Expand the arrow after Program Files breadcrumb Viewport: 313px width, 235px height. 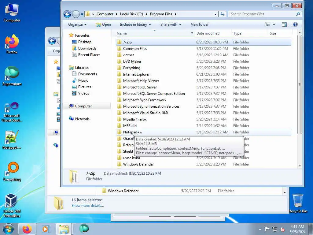pyautogui.click(x=176, y=14)
